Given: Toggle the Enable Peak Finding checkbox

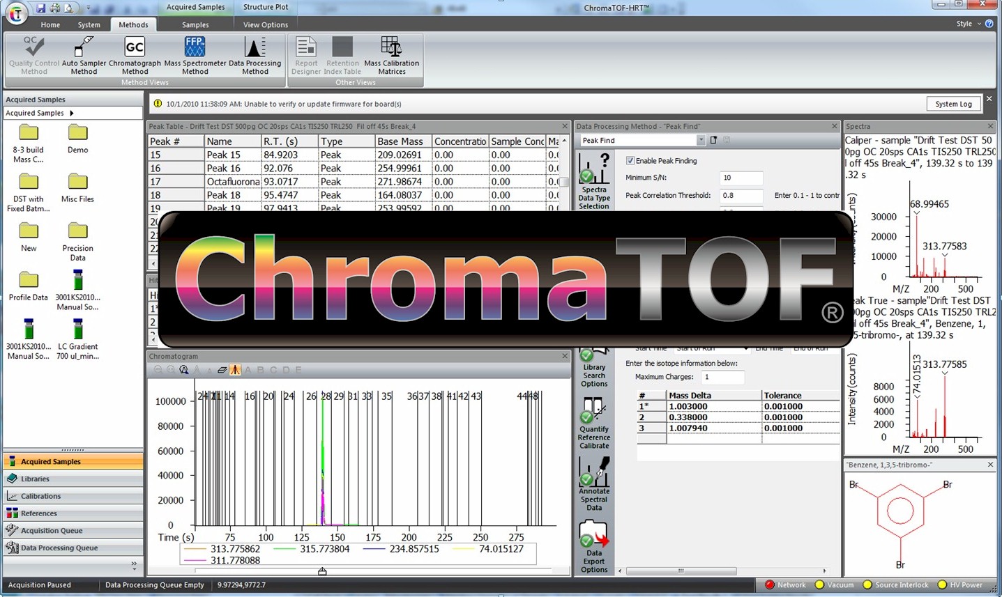Looking at the screenshot, I should (x=630, y=161).
